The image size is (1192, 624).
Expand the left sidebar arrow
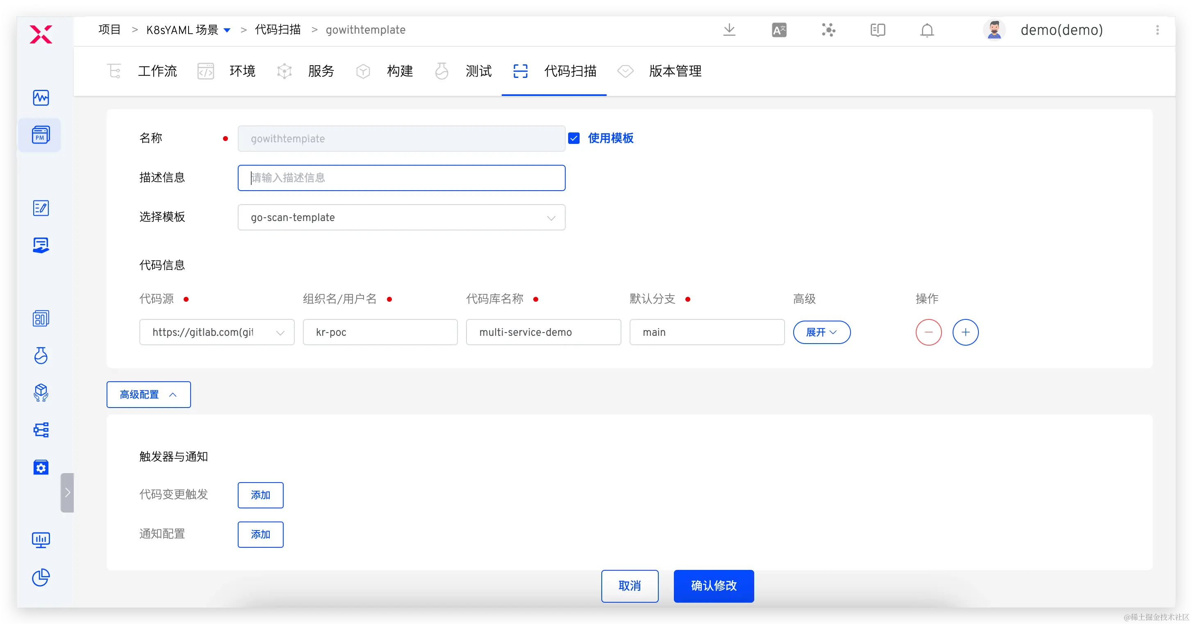point(68,492)
